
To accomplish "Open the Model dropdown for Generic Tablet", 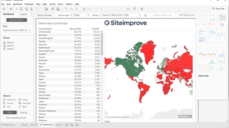I will point(121,15).
